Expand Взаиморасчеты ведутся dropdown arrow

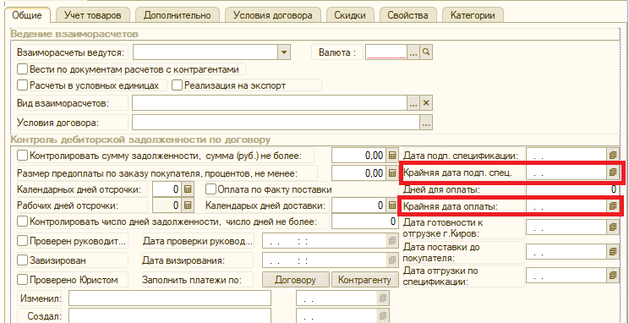pyautogui.click(x=284, y=52)
